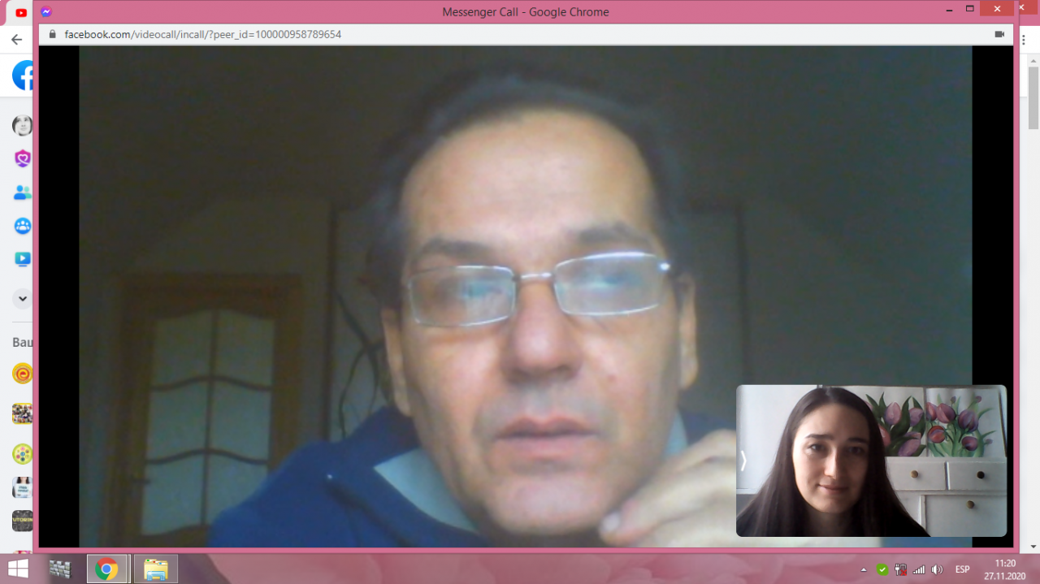This screenshot has height=584, width=1040.
Task: Click the main caller video feed
Action: (525, 296)
